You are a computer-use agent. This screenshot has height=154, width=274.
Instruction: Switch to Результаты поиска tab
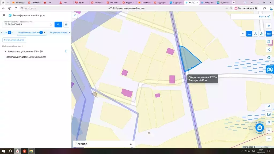point(59,32)
